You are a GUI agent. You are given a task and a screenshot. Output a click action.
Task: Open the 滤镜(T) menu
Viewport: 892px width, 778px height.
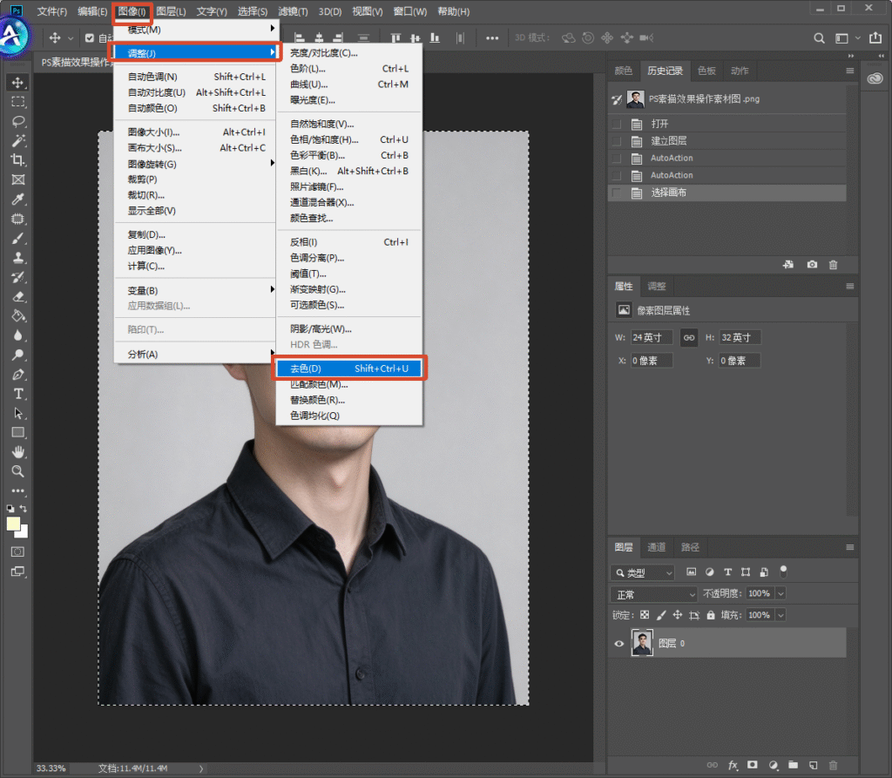(293, 11)
